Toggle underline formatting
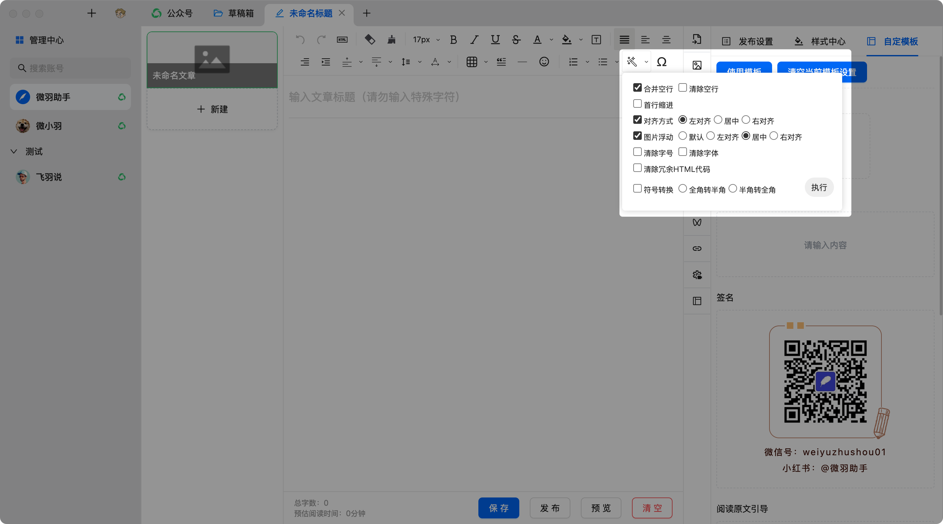Image resolution: width=943 pixels, height=524 pixels. [x=495, y=40]
